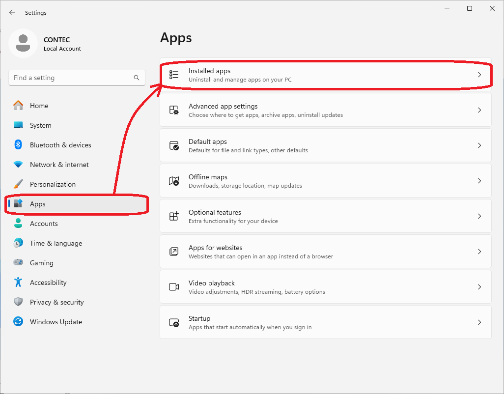Click the search magnifier icon
This screenshot has width=504, height=394.
tap(137, 78)
